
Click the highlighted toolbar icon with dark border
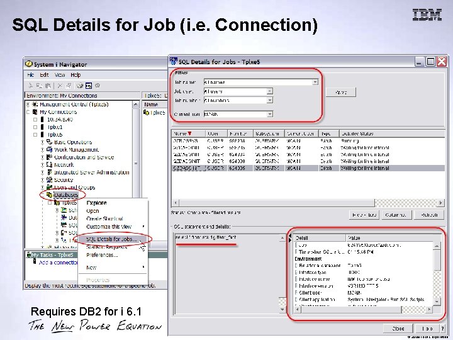(89, 86)
